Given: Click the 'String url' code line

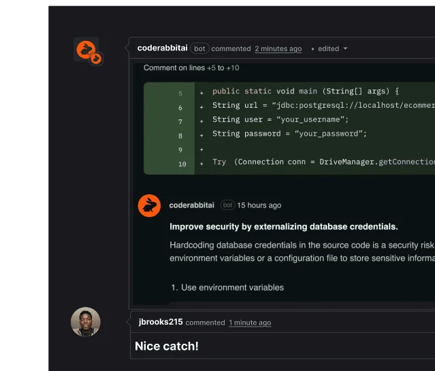Looking at the screenshot, I should (x=323, y=105).
